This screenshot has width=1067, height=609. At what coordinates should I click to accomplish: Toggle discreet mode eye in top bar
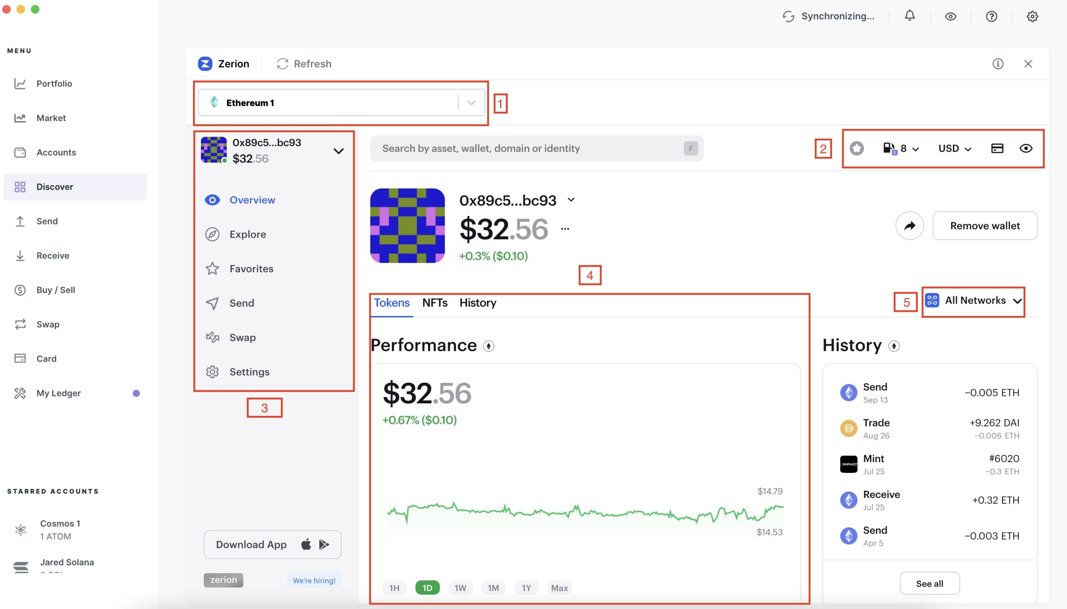(x=950, y=16)
